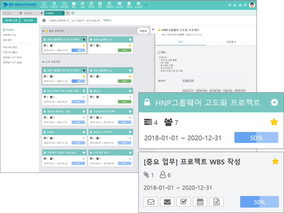
Task: Open the gear settings on the enlarged HNP card
Action: coord(274,103)
